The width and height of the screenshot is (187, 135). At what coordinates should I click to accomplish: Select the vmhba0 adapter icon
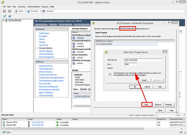click(74, 44)
